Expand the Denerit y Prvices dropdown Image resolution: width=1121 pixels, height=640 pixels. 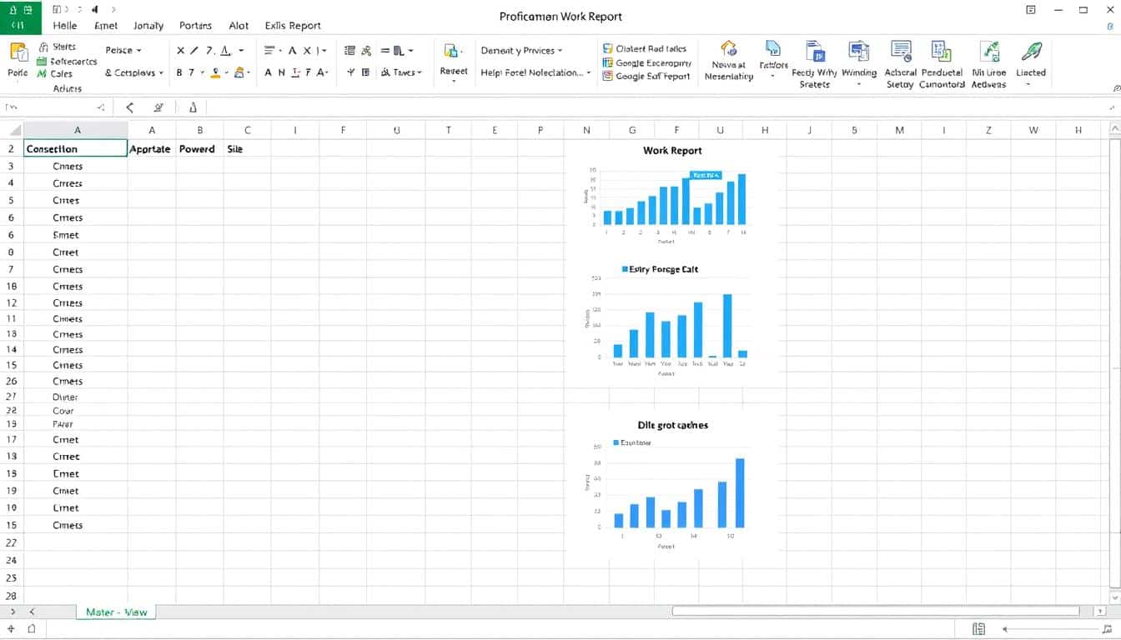pyautogui.click(x=522, y=51)
